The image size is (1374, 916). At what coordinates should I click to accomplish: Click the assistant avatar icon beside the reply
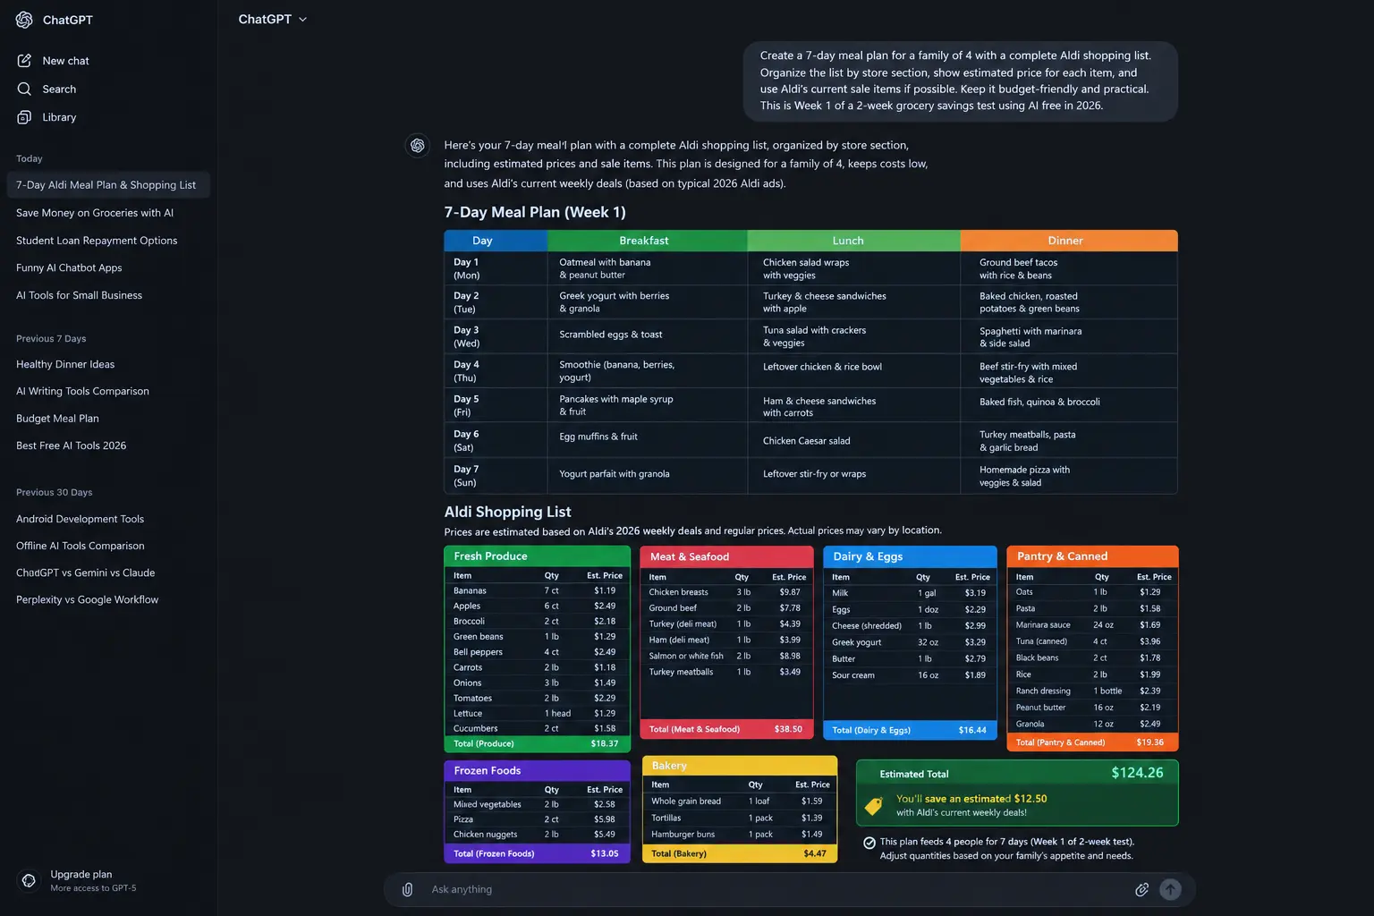click(x=418, y=145)
